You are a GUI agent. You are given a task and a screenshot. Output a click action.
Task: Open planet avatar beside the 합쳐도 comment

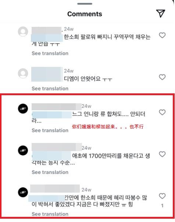pos(23,108)
